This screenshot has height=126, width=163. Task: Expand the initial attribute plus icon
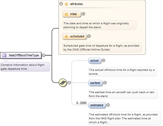(83, 14)
